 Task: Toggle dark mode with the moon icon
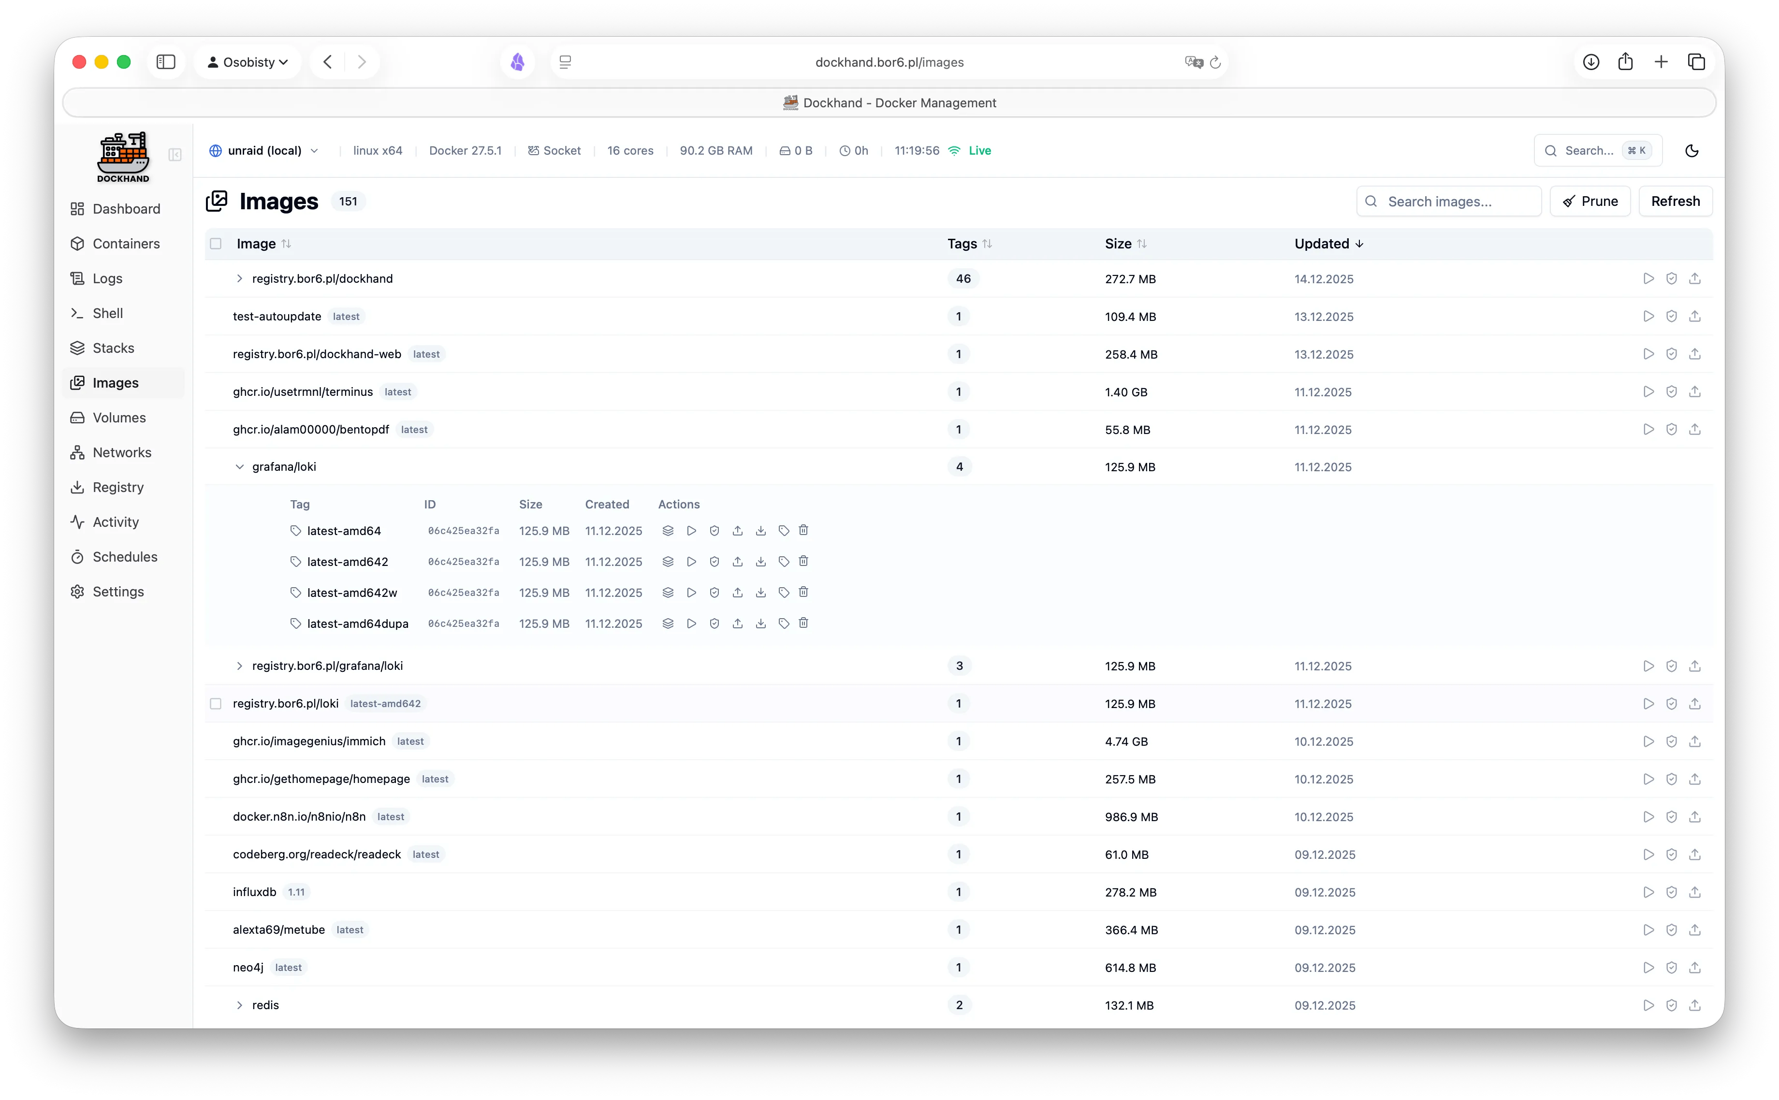coord(1692,151)
